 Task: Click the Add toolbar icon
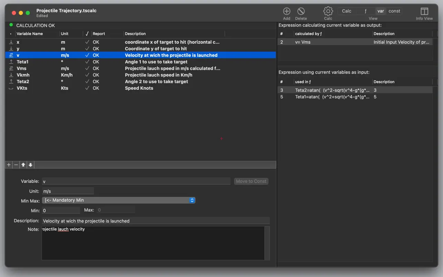[286, 11]
